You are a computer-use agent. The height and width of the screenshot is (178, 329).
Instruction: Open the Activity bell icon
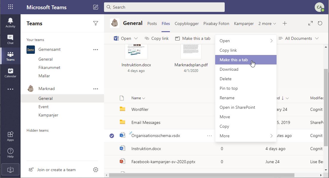(10, 23)
